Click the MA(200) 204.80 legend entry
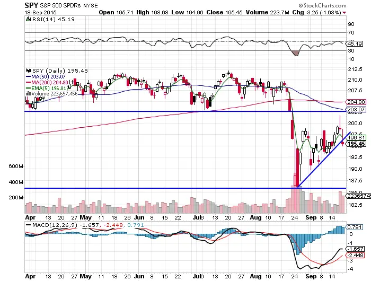 tap(50, 82)
